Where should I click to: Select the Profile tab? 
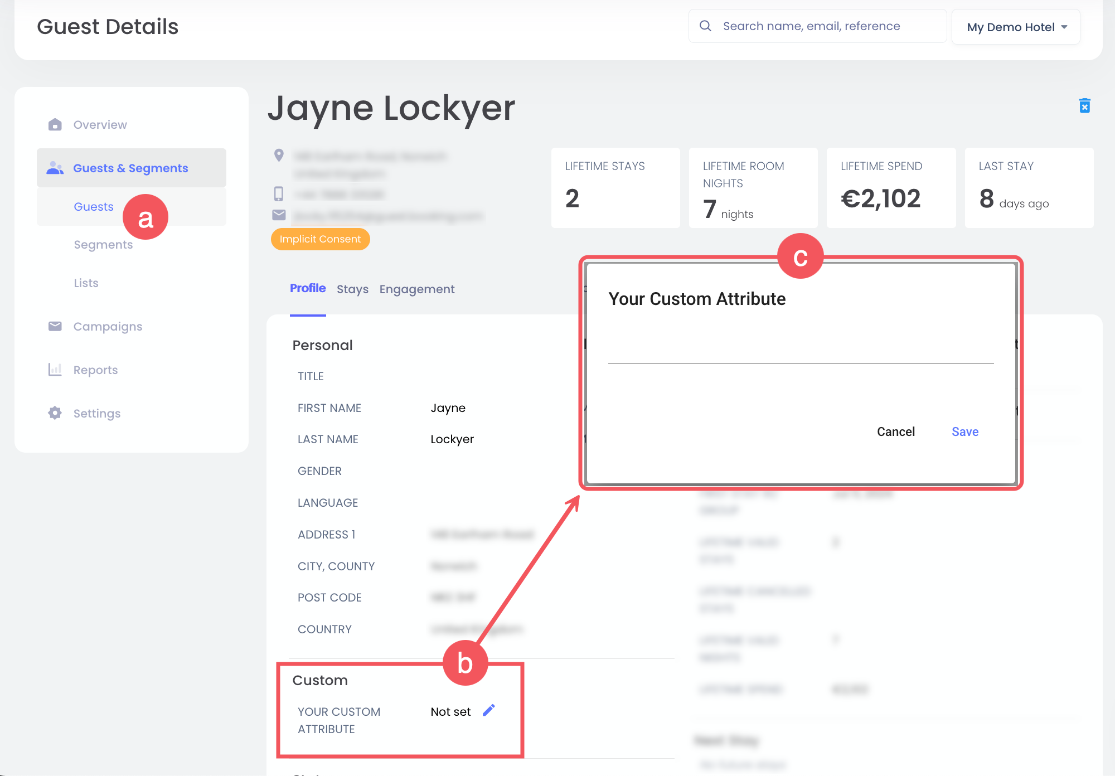(x=308, y=288)
